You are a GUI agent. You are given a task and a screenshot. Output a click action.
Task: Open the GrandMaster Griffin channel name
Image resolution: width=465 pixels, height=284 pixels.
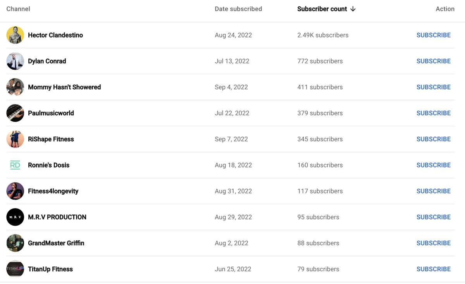pos(56,243)
